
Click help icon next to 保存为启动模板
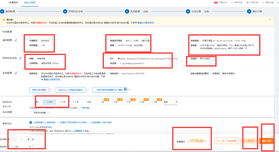click(51, 90)
